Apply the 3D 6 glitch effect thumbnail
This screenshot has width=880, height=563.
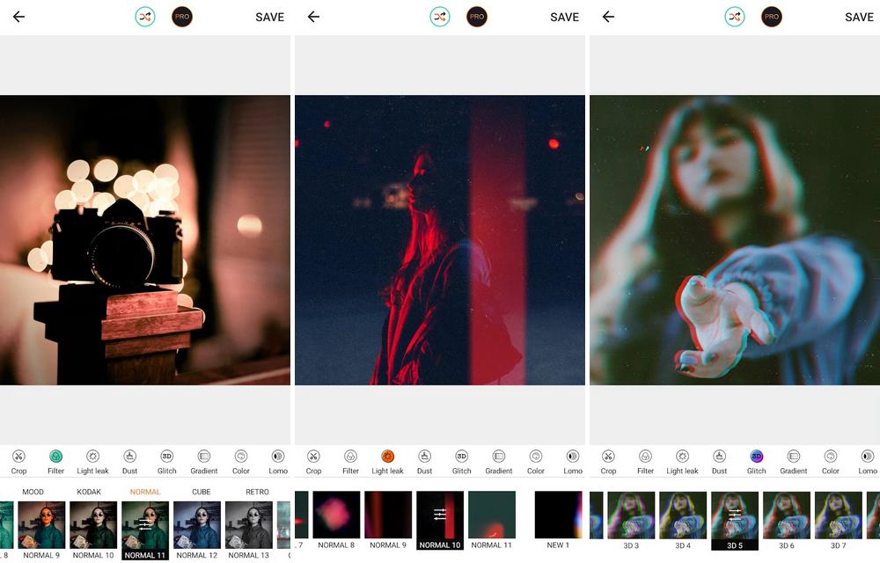click(x=786, y=515)
